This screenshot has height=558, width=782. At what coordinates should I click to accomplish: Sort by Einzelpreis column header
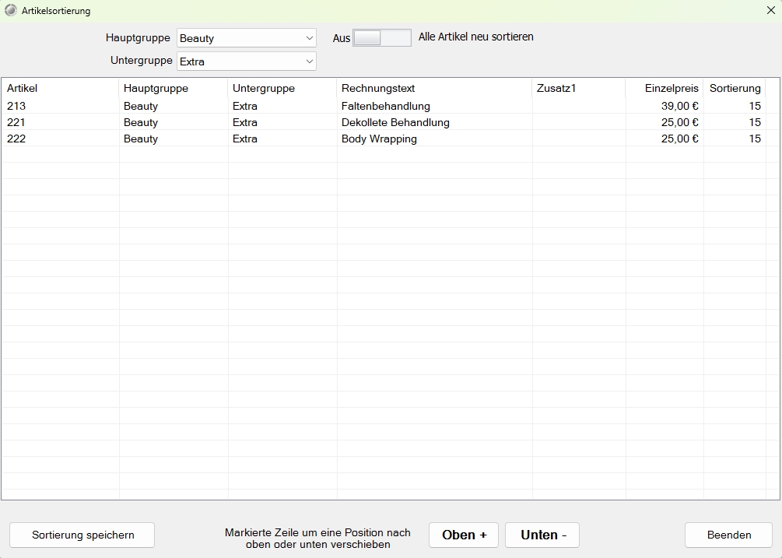(665, 88)
